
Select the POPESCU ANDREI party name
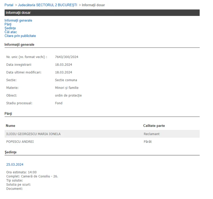point(20,142)
